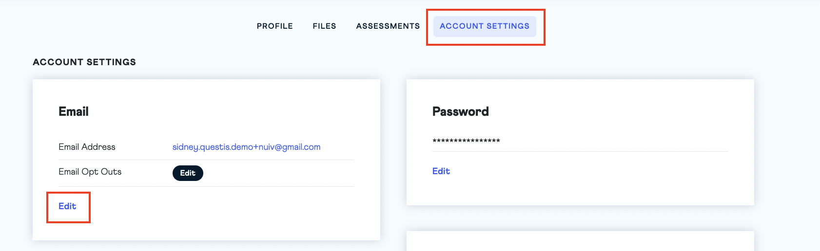Click the sidney.questis.demo+nuiv@gmail.com email address
The image size is (820, 251).
click(246, 147)
